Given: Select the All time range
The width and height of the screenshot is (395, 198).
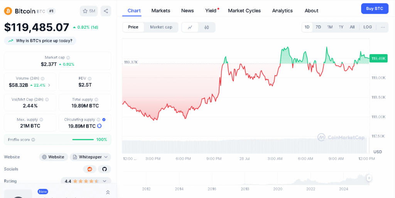Looking at the screenshot, I should [x=352, y=27].
